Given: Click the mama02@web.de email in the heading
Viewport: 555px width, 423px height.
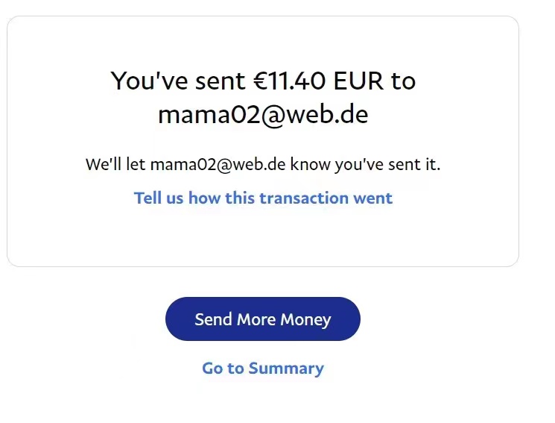Looking at the screenshot, I should pyautogui.click(x=263, y=115).
